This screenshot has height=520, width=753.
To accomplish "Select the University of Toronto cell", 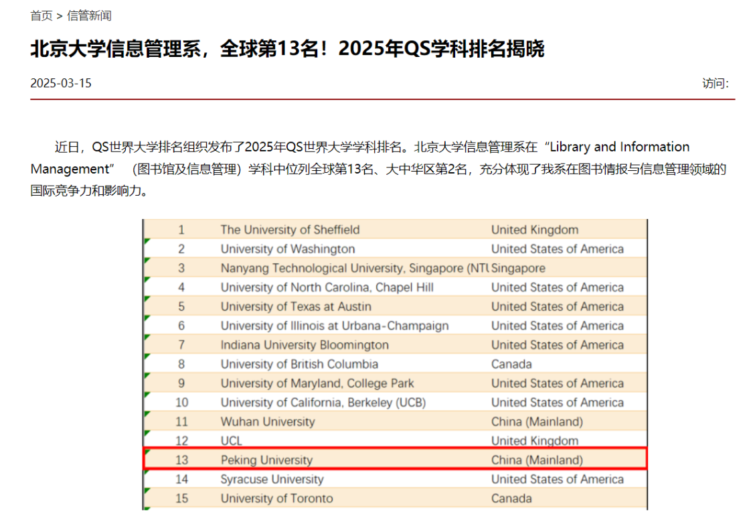I will [276, 499].
